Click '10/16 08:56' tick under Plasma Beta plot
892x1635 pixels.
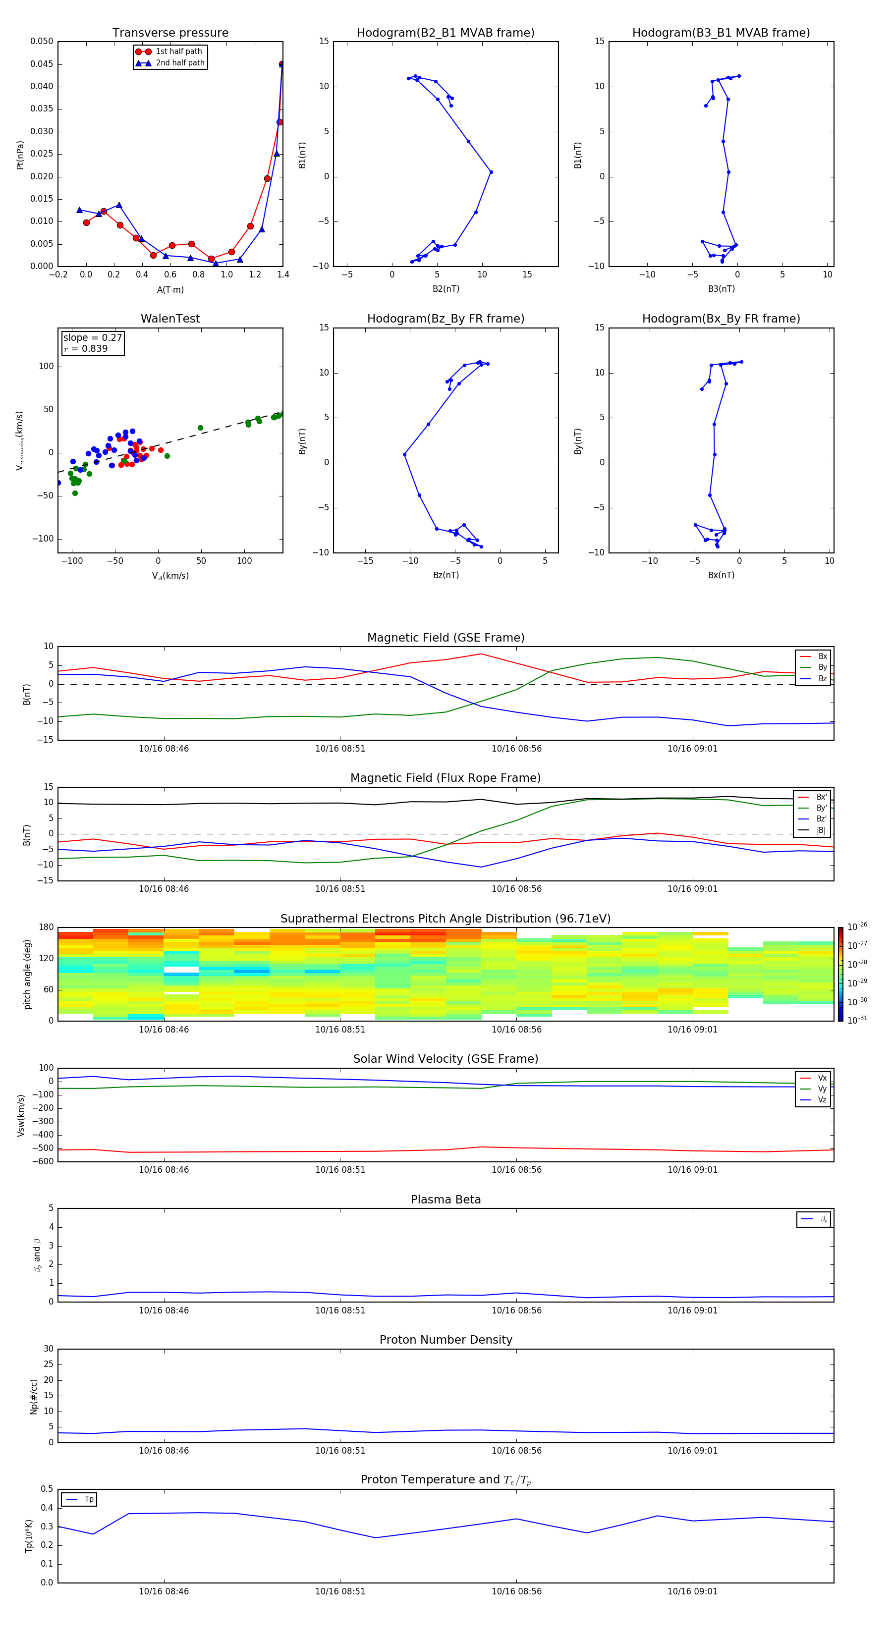[x=516, y=1310]
